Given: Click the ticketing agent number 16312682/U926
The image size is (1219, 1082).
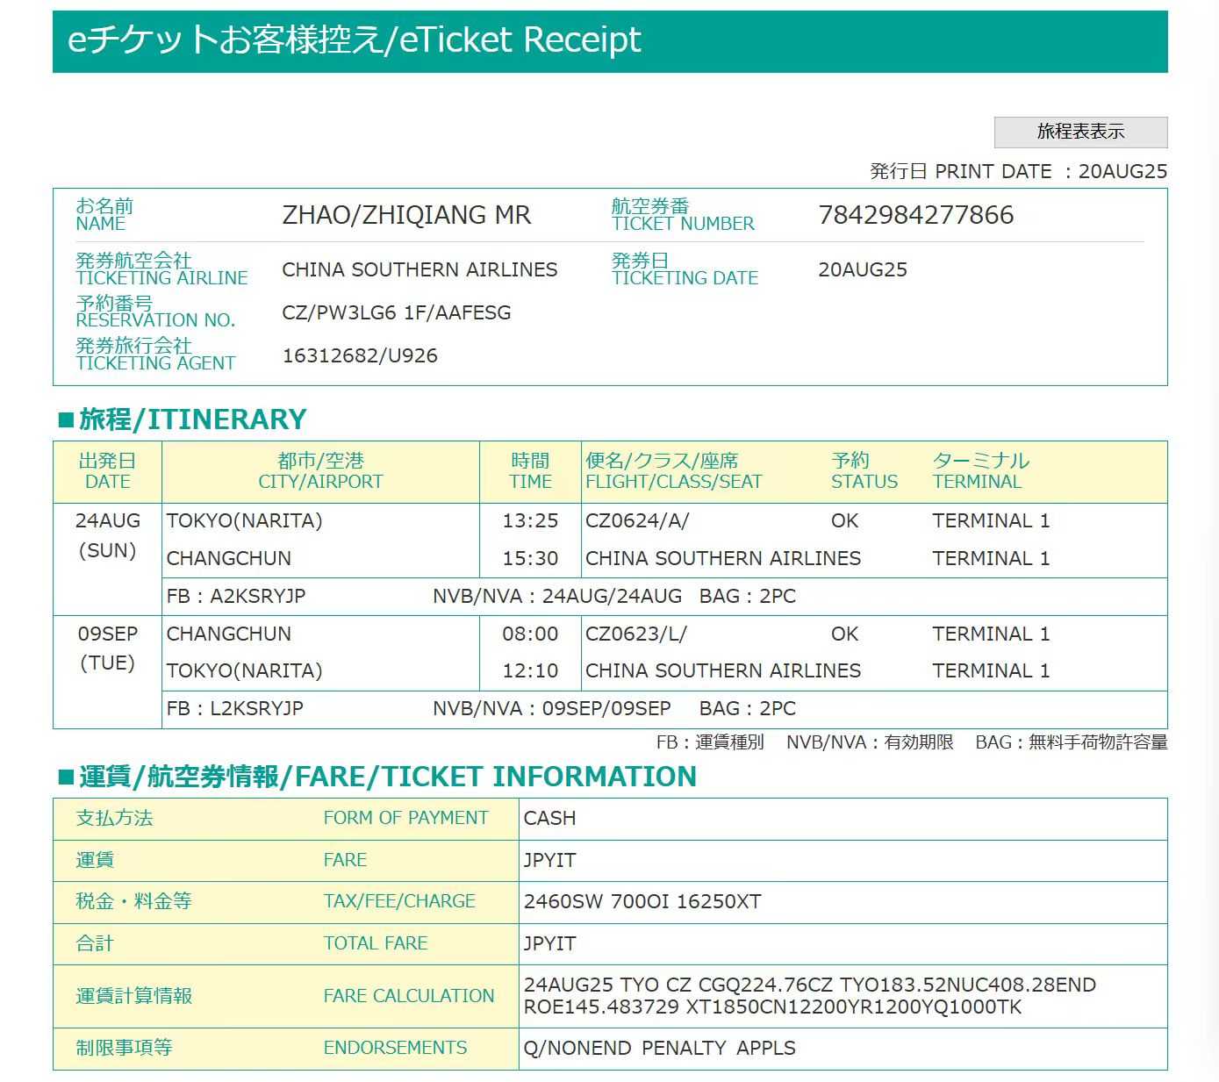Looking at the screenshot, I should [x=360, y=355].
